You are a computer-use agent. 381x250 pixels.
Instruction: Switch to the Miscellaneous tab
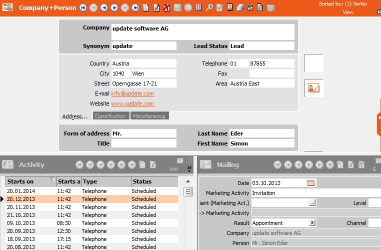(149, 116)
